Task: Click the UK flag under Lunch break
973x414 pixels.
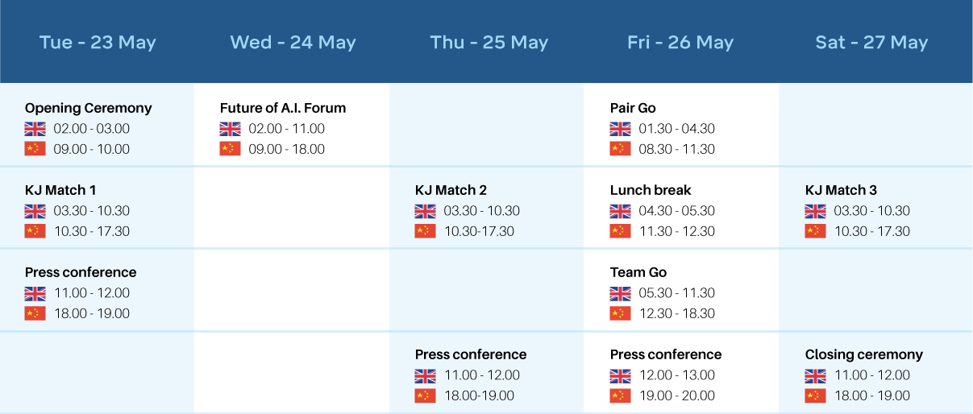Action: pyautogui.click(x=620, y=211)
